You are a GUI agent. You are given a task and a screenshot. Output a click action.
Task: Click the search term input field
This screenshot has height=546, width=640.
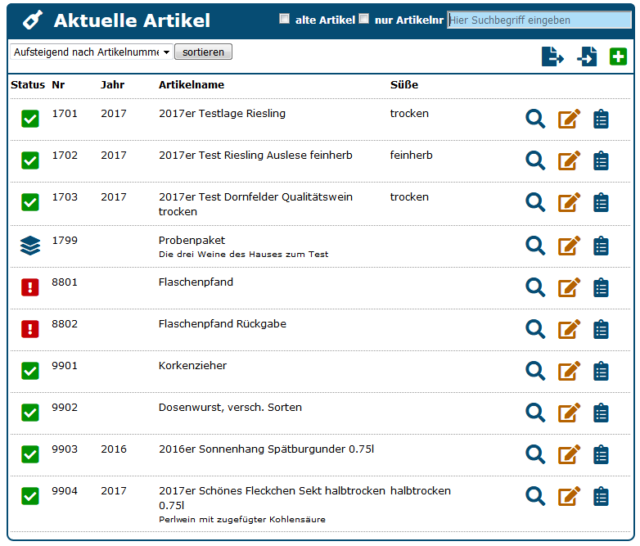click(539, 20)
